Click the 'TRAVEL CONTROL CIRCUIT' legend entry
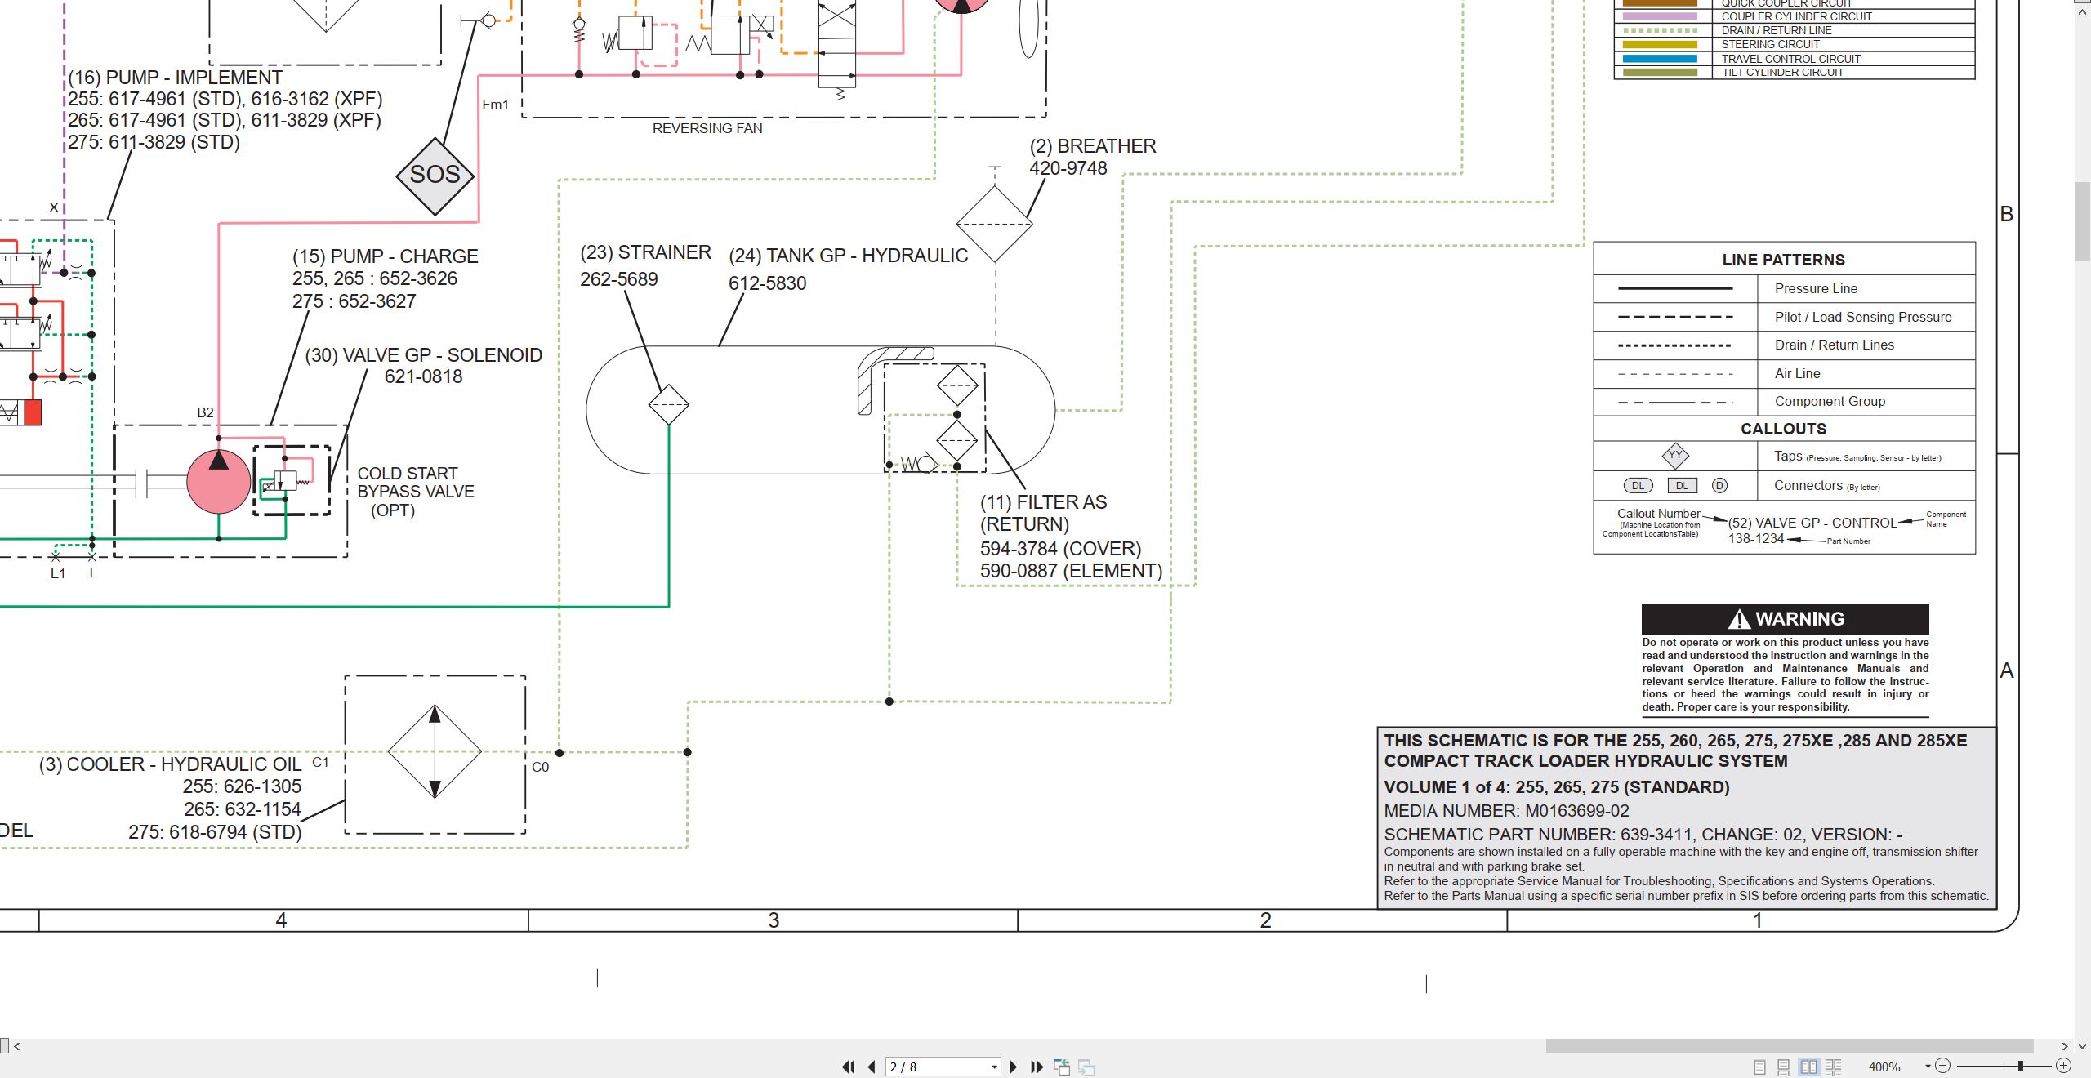This screenshot has width=2091, height=1078. (1791, 59)
